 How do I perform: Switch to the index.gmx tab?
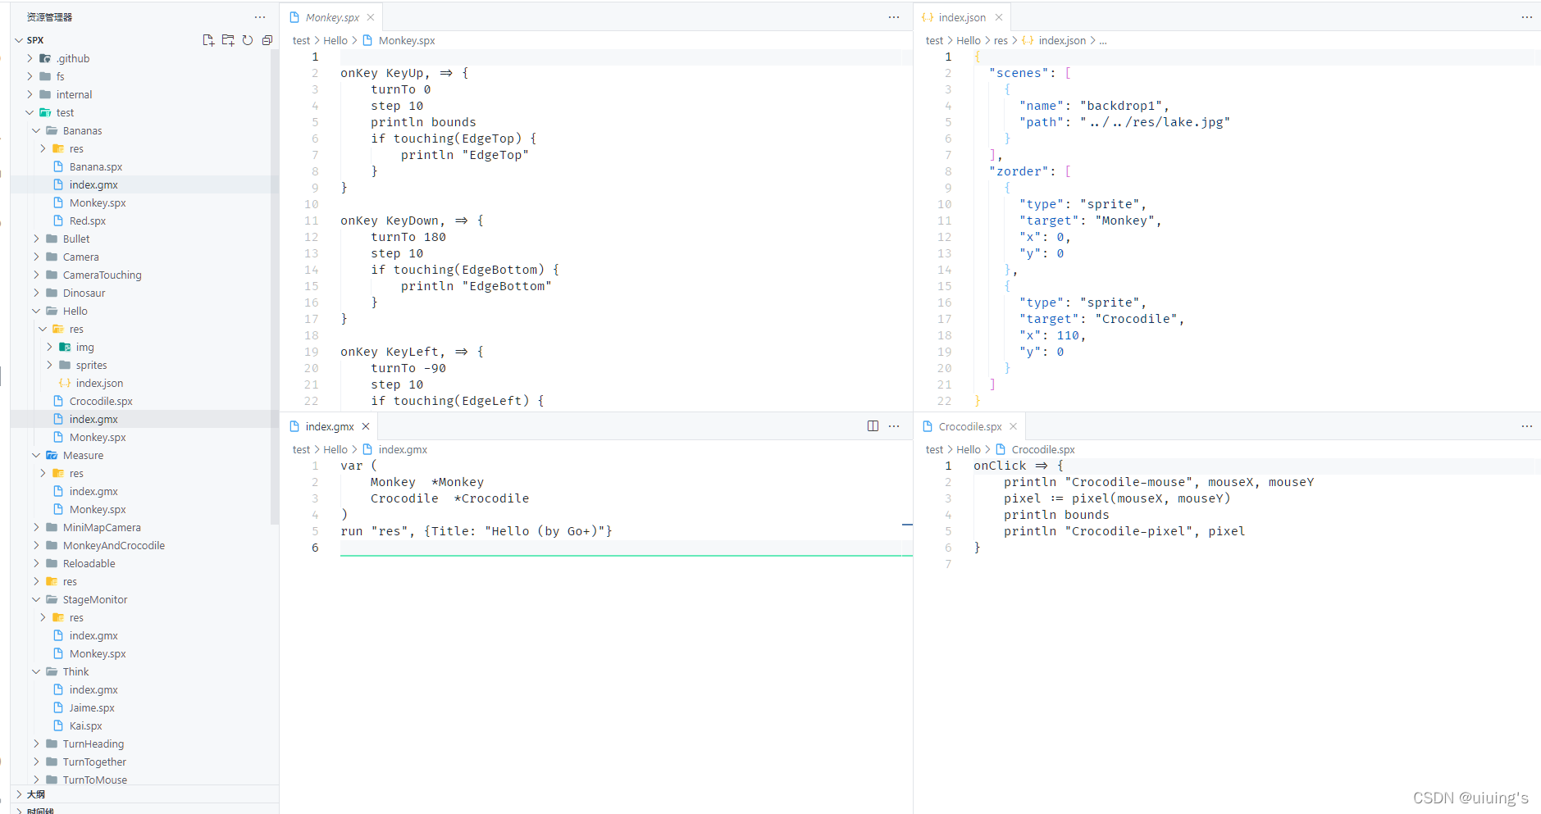tap(330, 426)
